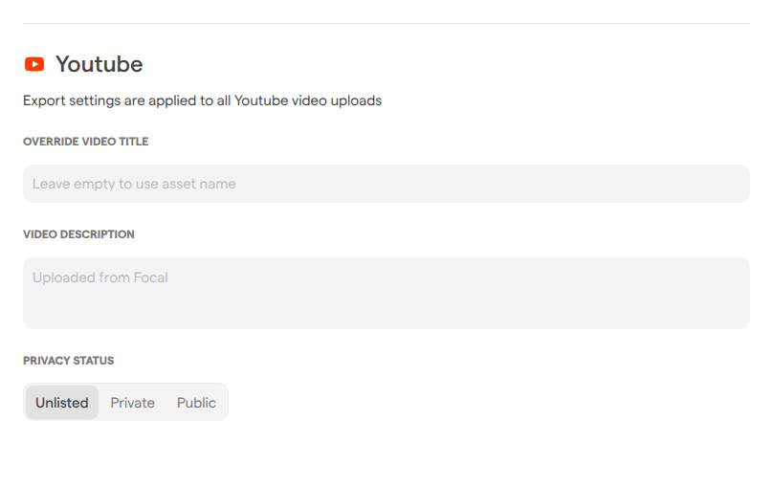773x487 pixels.
Task: Select Unlisted privacy status
Action: 62,403
